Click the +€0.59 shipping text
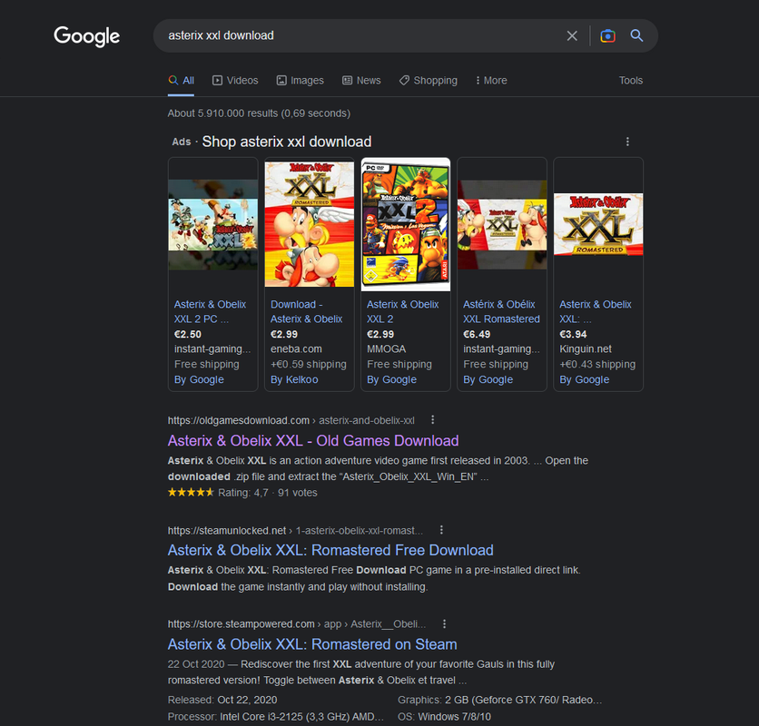The height and width of the screenshot is (726, 759). (x=309, y=365)
